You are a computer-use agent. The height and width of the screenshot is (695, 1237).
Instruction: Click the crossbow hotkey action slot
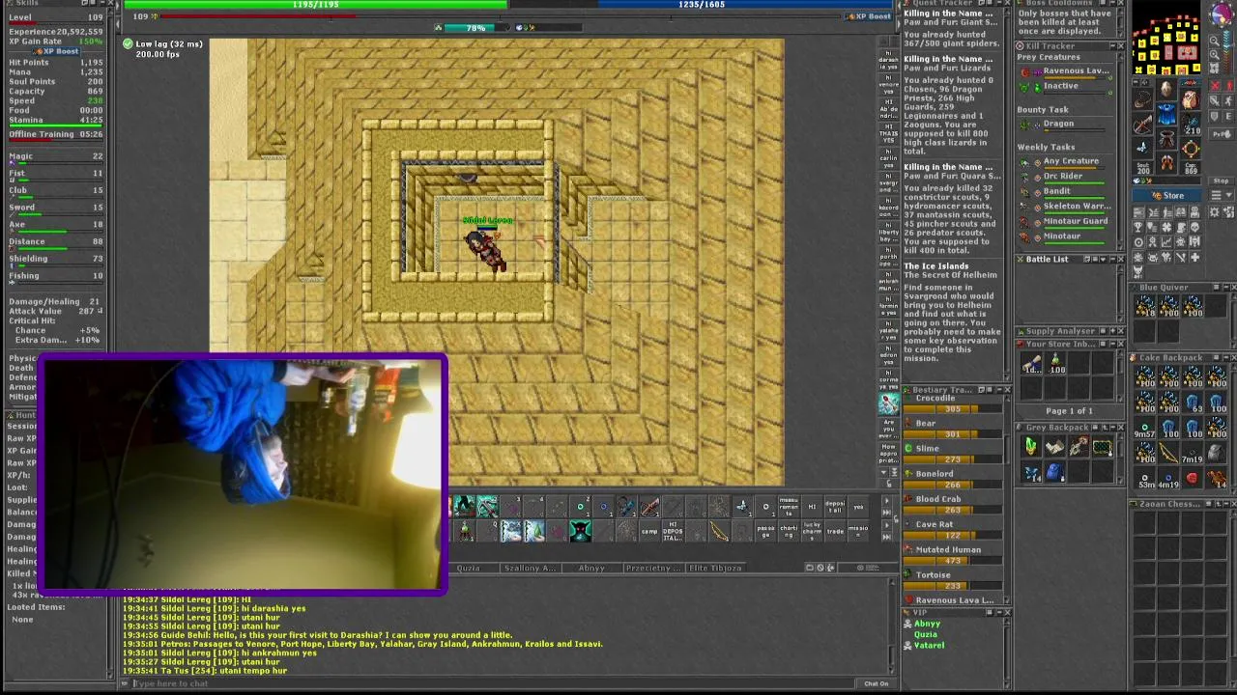click(x=649, y=507)
